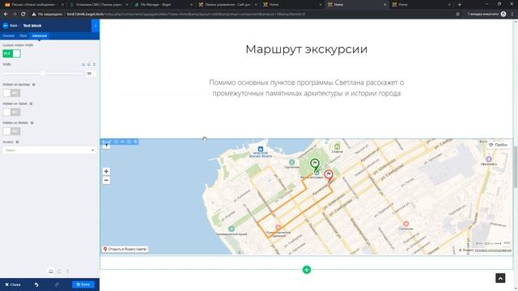Click the browser address bar URL
Screen dimensions: 518x291
185,15
